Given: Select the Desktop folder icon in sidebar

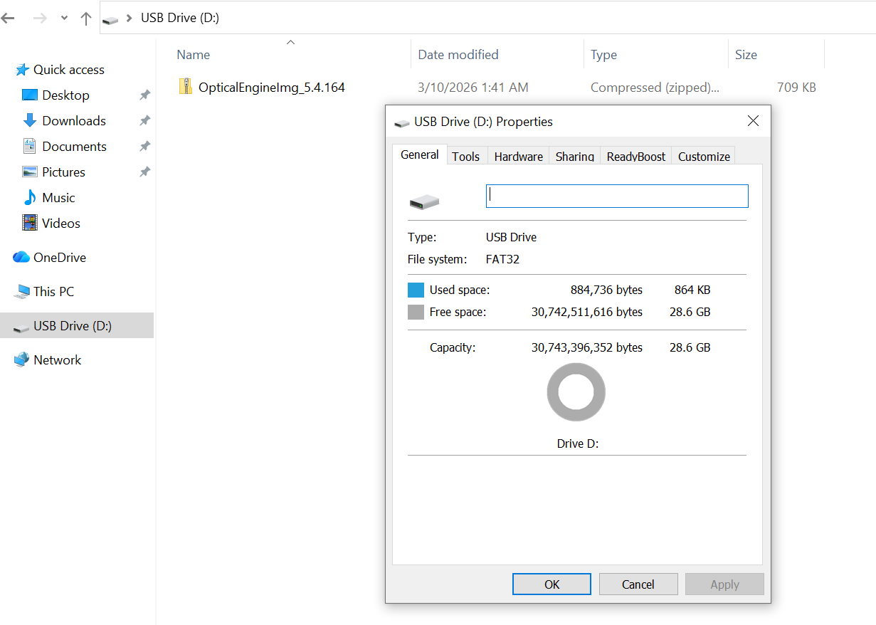Looking at the screenshot, I should tap(29, 95).
